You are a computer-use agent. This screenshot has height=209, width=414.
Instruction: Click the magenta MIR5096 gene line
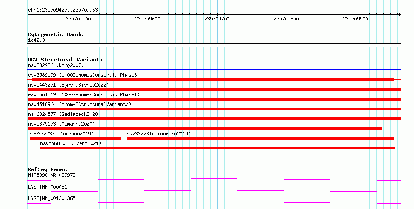click(214, 179)
